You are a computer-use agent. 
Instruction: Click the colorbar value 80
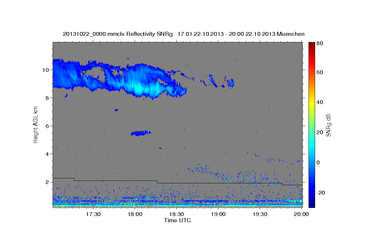(319, 44)
